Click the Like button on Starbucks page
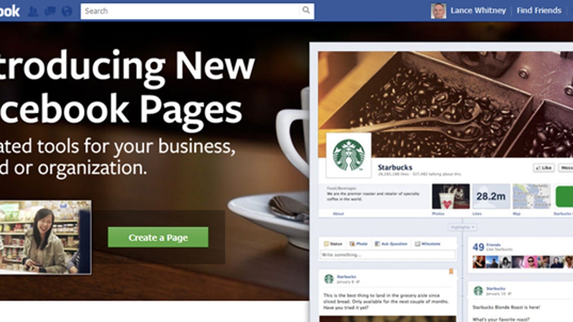This screenshot has height=322, width=573. [543, 168]
